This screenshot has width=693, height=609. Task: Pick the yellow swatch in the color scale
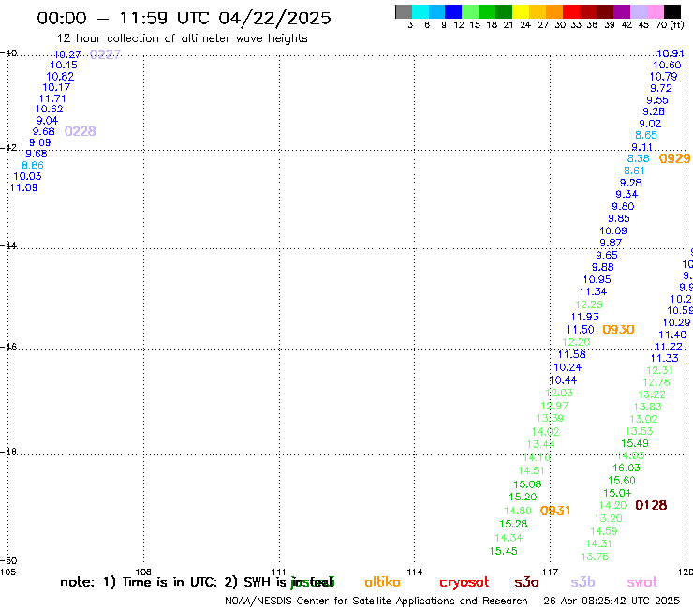click(521, 11)
